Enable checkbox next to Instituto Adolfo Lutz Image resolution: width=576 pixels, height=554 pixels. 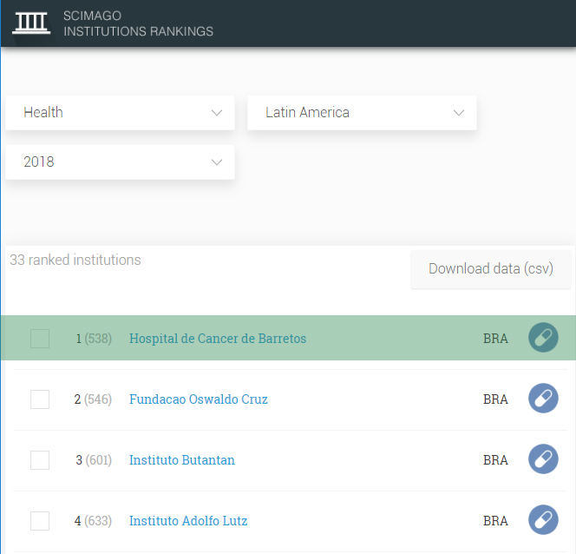point(40,521)
